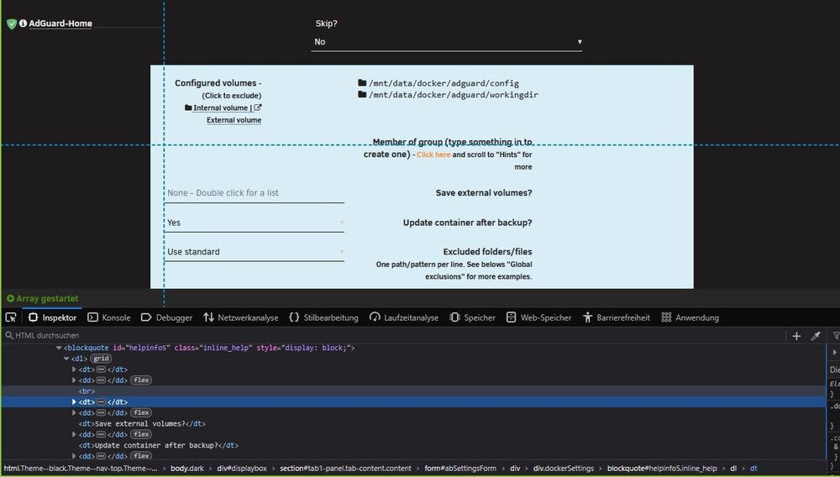Click the plus icon to add node
The width and height of the screenshot is (840, 477).
[796, 336]
